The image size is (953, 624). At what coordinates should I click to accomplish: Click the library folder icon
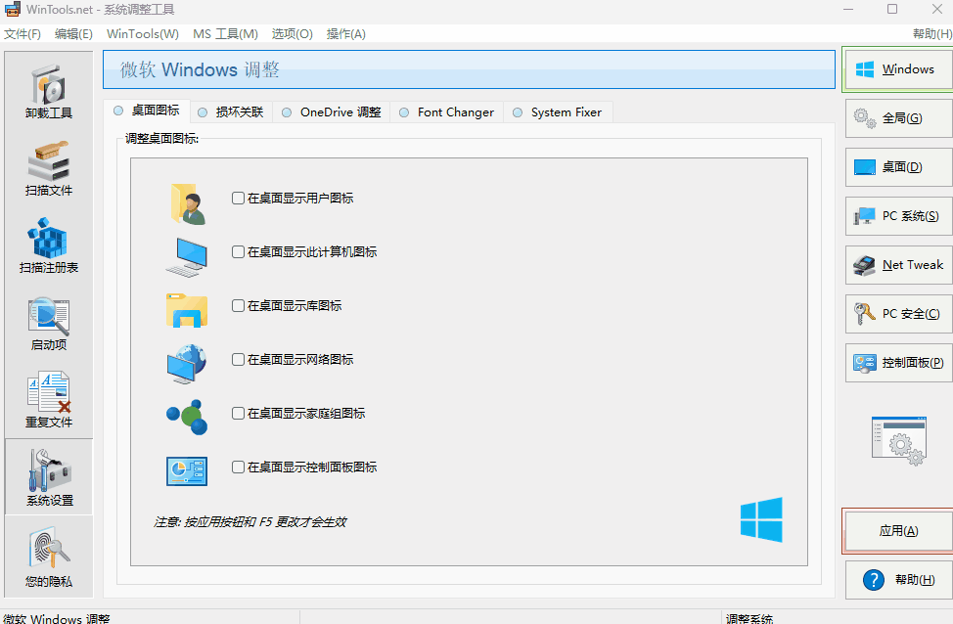pyautogui.click(x=187, y=310)
